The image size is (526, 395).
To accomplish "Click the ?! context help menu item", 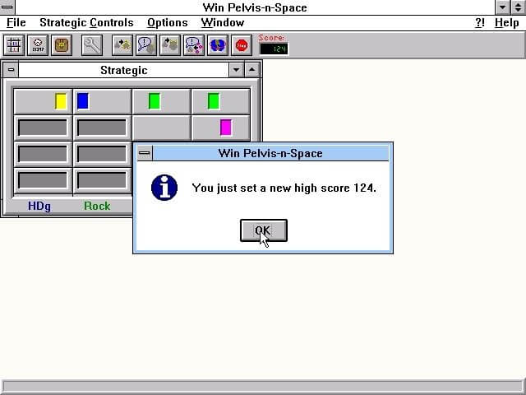I will click(480, 22).
